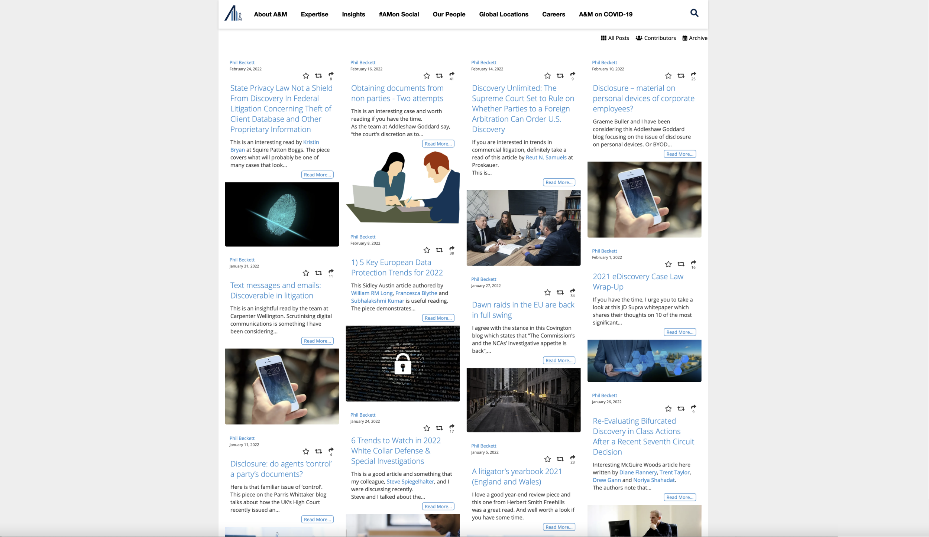Click the A&M logo
Viewport: 929px width, 537px height.
tap(233, 14)
